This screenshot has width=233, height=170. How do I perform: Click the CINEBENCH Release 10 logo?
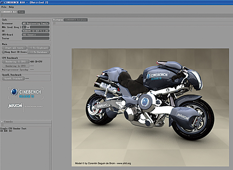[x=26, y=93]
